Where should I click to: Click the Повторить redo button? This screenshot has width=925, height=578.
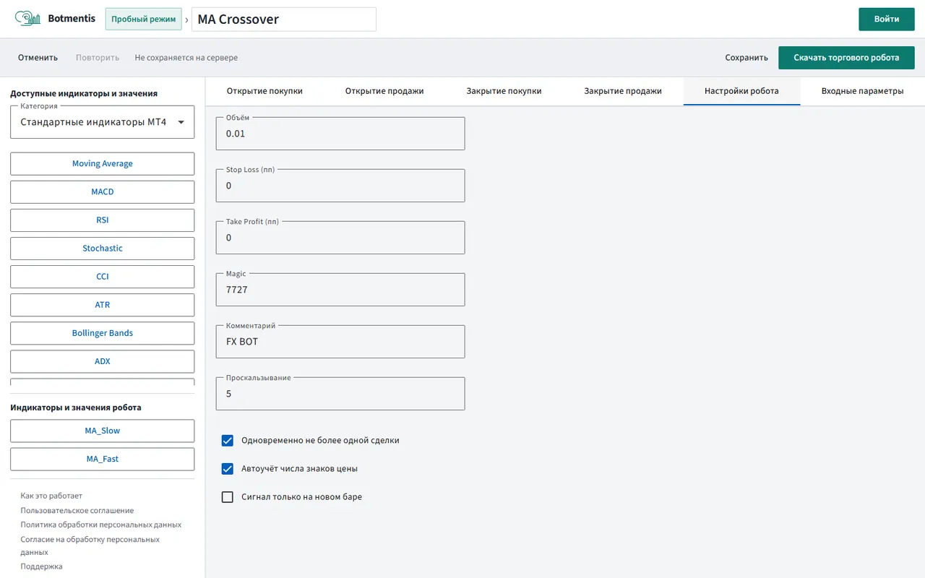(98, 57)
